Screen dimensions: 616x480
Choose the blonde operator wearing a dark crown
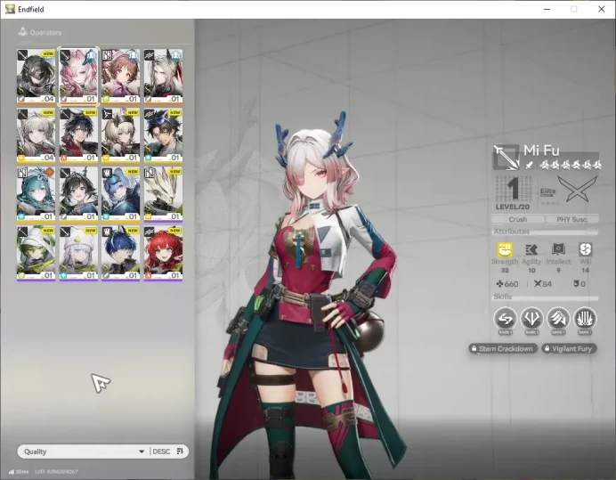(x=120, y=135)
